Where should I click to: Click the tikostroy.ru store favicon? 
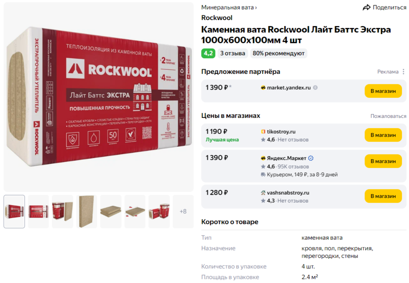263,132
